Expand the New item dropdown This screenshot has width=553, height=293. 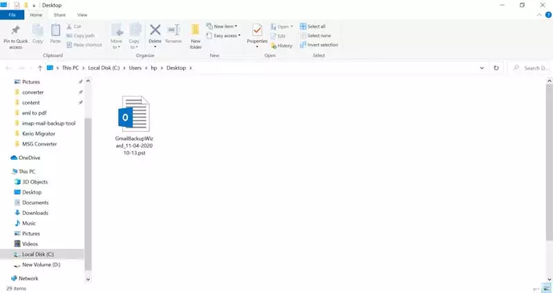click(225, 26)
